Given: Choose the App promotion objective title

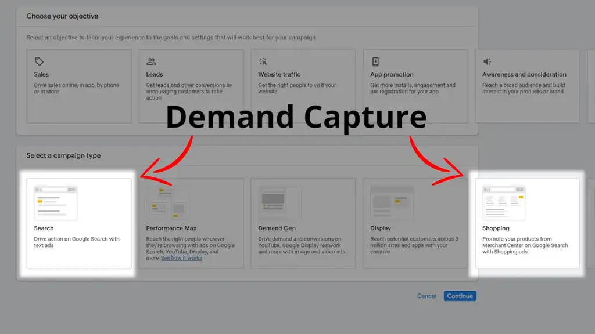Looking at the screenshot, I should click(392, 74).
